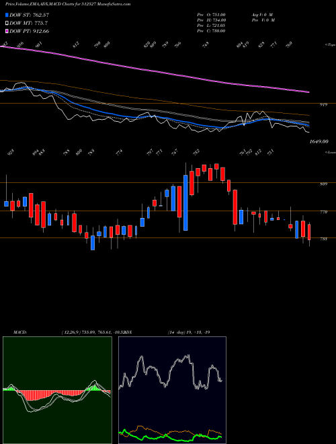
Task: Click the '<Lows' marker label
Action: pos(330,152)
